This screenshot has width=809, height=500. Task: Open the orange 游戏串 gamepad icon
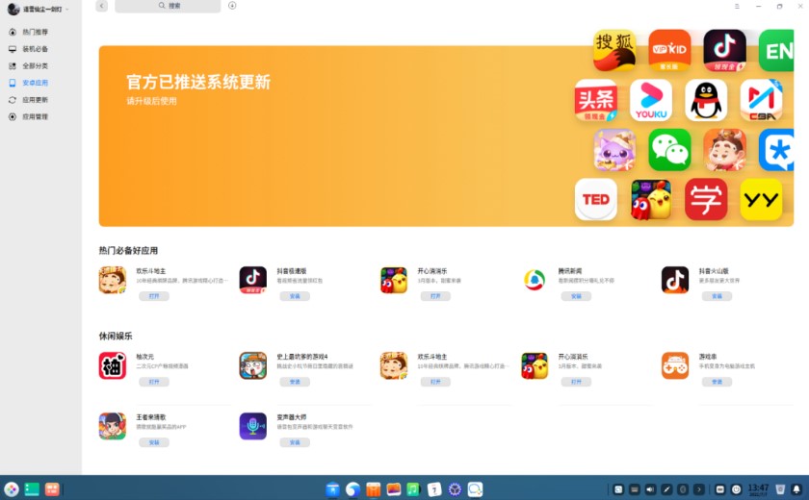coord(675,365)
